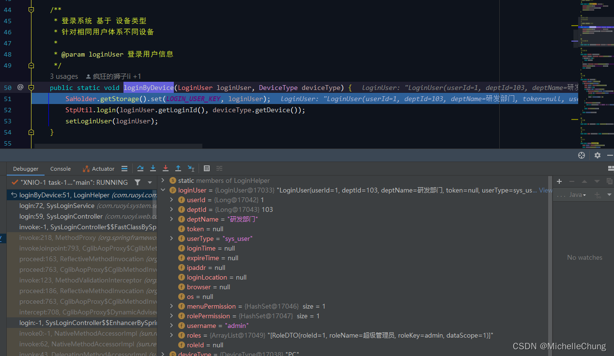Open debug tool window settings gear
This screenshot has width=614, height=356.
coord(598,155)
